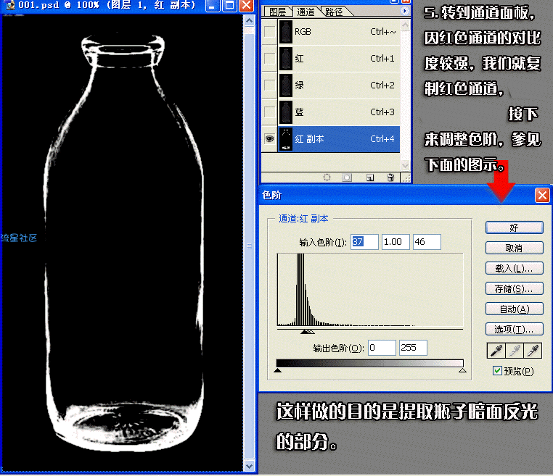The width and height of the screenshot is (553, 476).
Task: Toggle visibility box of 蓝 channel
Action: click(x=269, y=112)
